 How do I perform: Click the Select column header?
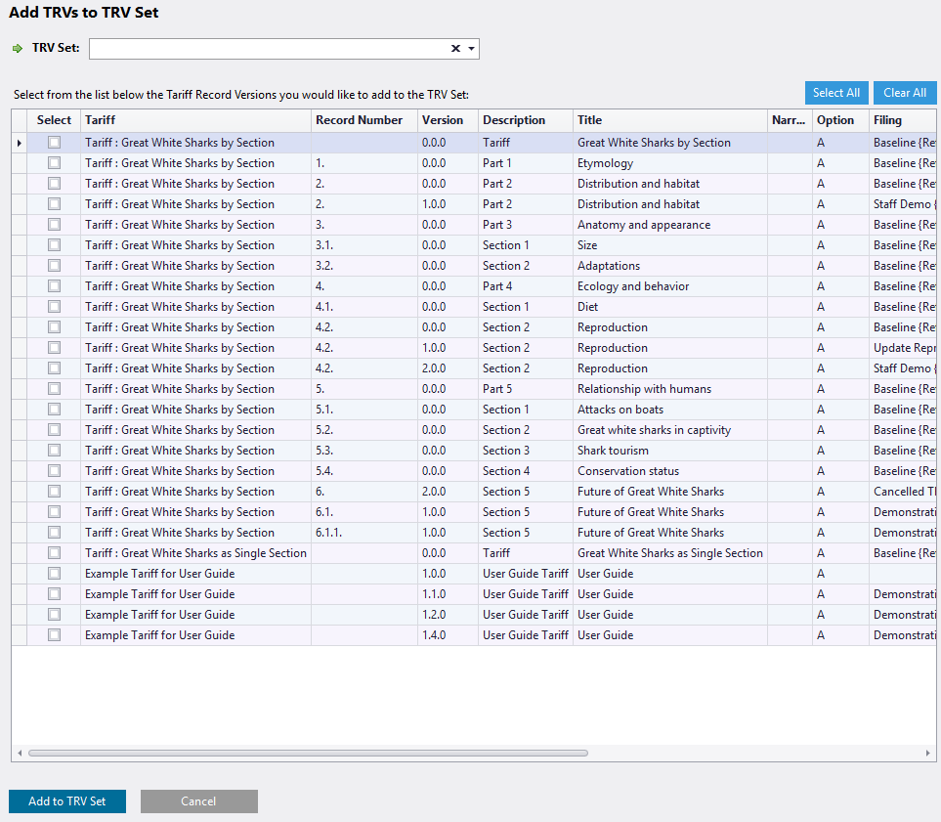coord(54,120)
